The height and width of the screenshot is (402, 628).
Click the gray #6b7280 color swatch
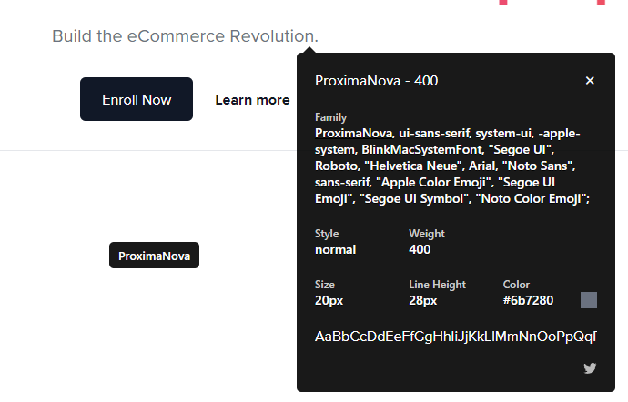coord(589,300)
